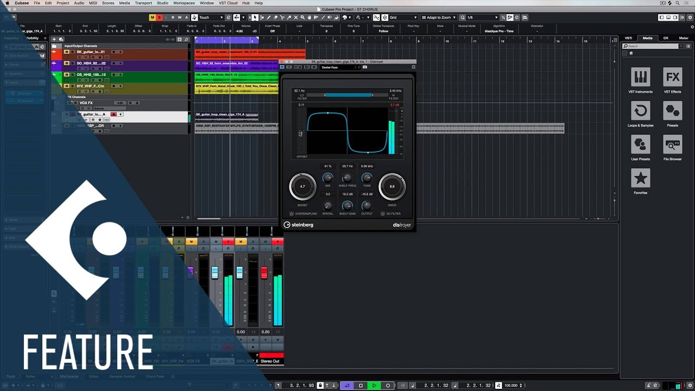Toggle global Read automation R button
Viewport: 695px width, 391px height.
point(173,17)
